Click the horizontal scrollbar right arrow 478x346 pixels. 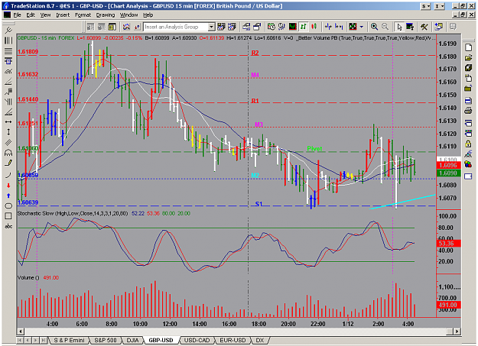click(457, 331)
